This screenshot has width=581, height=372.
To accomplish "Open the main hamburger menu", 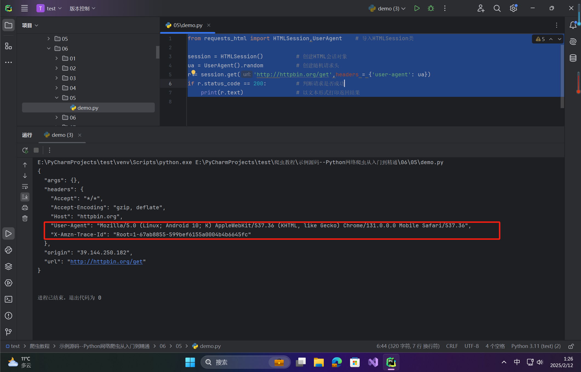I will [24, 8].
